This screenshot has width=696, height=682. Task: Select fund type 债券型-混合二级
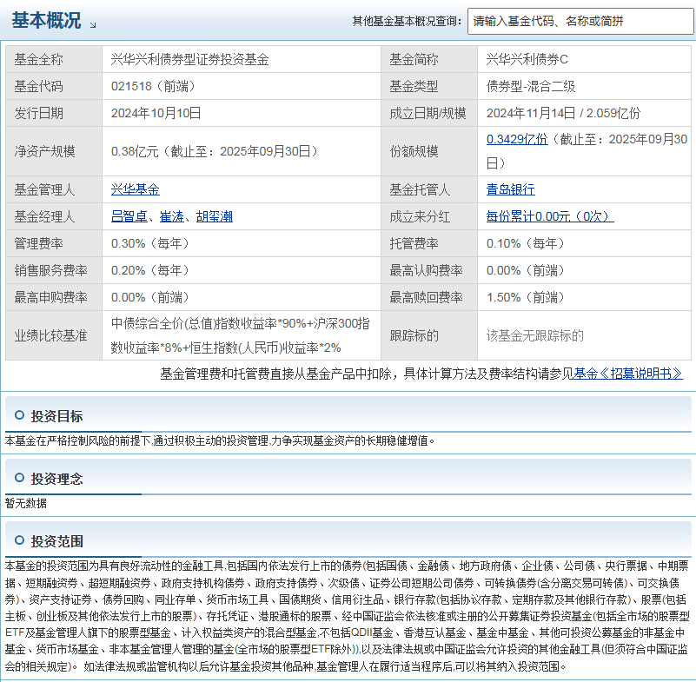click(531, 86)
